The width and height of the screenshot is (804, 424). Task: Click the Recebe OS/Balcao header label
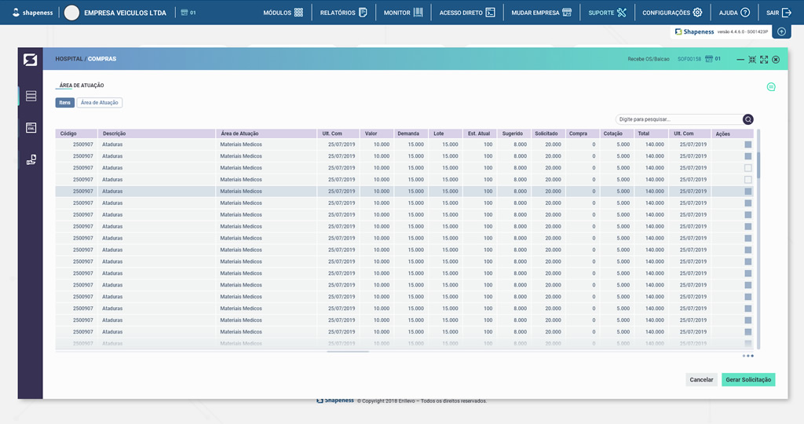[x=649, y=59]
